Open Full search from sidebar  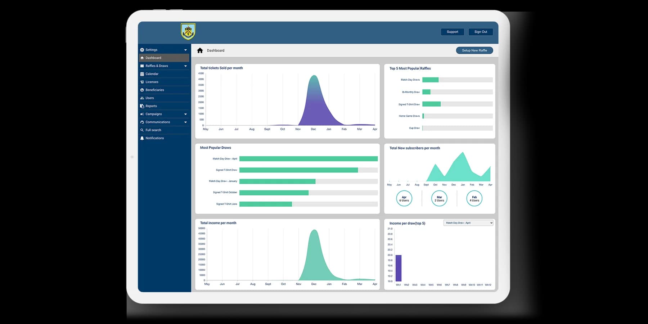click(164, 130)
